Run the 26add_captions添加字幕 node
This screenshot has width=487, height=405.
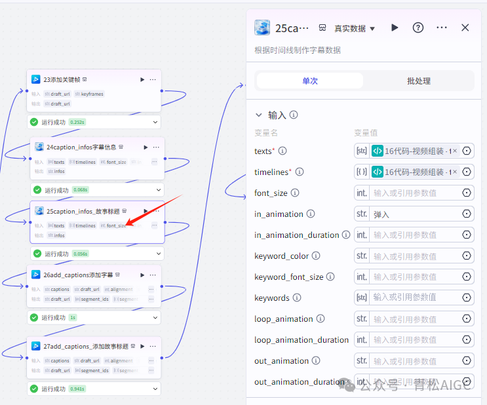(142, 275)
